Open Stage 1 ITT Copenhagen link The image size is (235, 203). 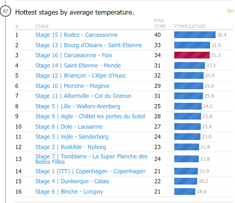(90, 171)
